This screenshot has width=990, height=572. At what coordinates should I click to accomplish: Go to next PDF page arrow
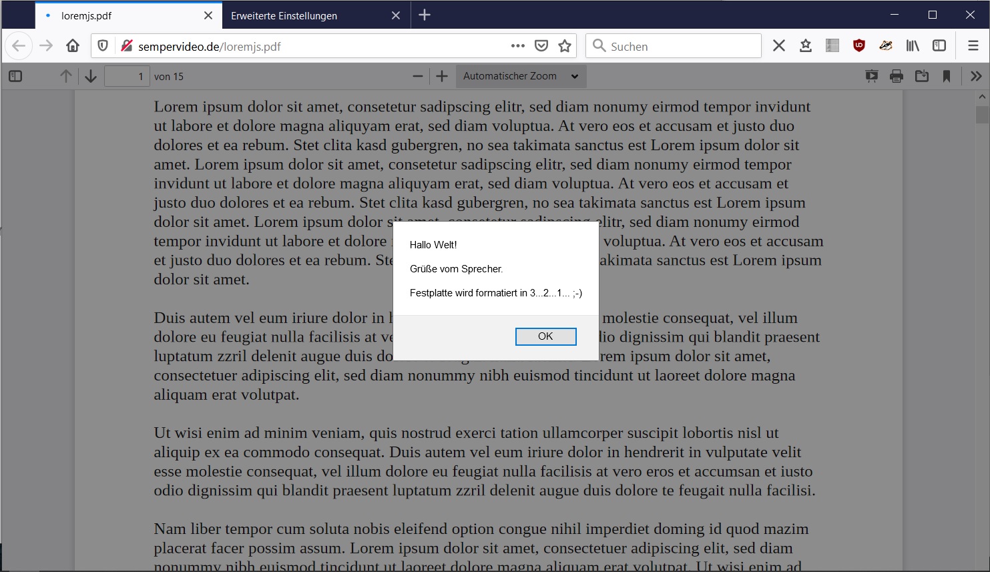click(91, 76)
